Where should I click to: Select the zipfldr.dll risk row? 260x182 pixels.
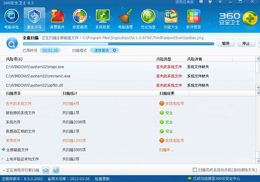(128, 85)
